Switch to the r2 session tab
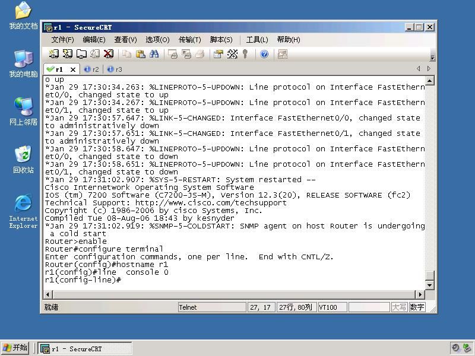 click(92, 69)
